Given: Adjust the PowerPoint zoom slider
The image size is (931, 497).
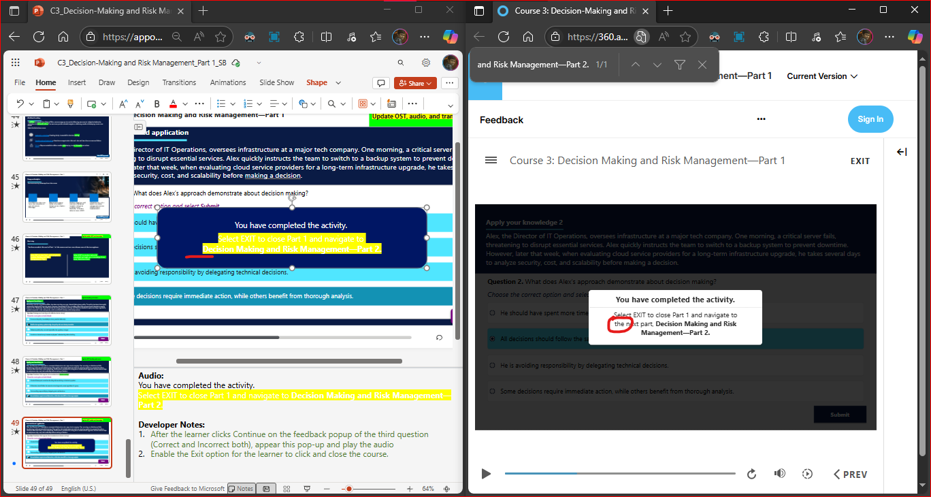Looking at the screenshot, I should pyautogui.click(x=349, y=489).
